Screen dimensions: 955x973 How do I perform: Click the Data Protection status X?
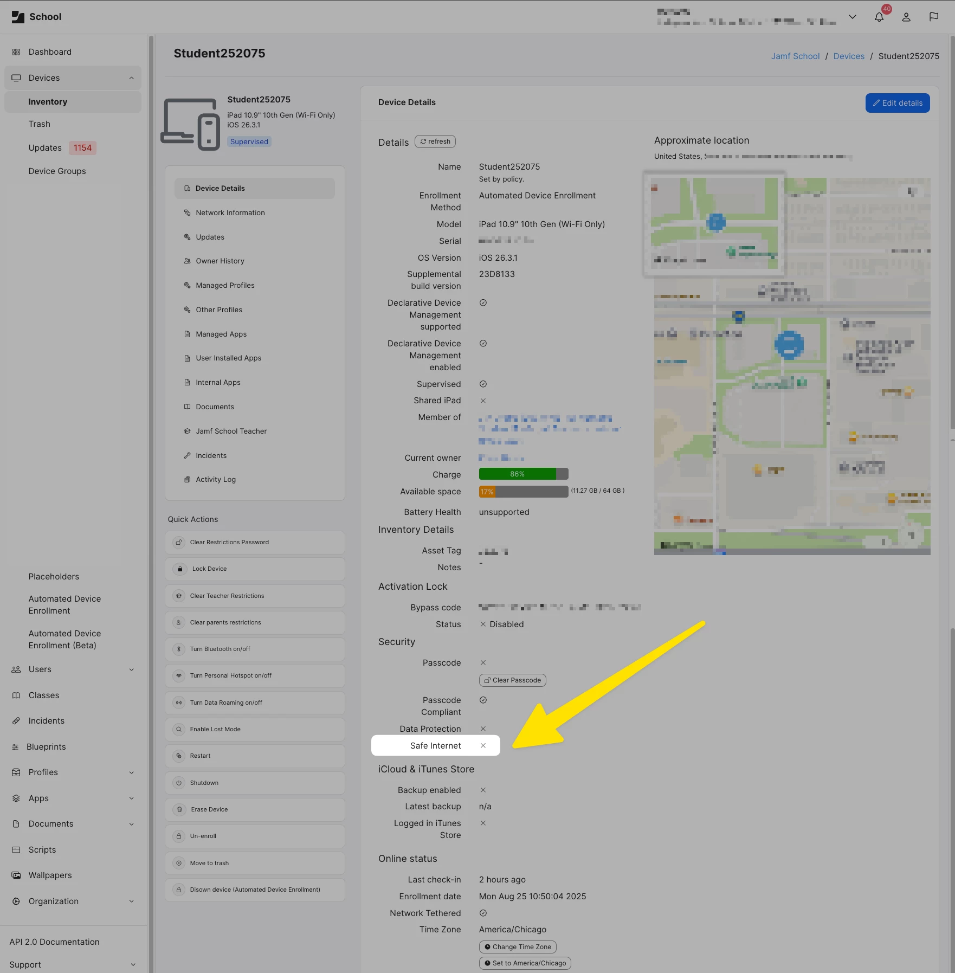point(483,729)
